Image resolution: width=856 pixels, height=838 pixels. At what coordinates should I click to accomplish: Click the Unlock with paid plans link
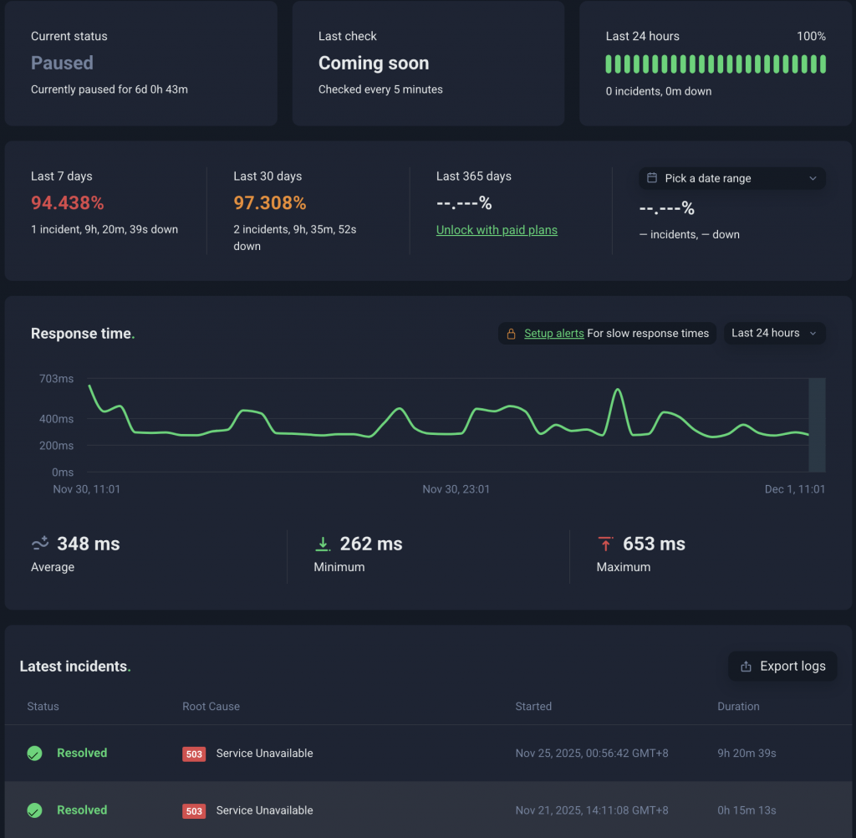(497, 229)
